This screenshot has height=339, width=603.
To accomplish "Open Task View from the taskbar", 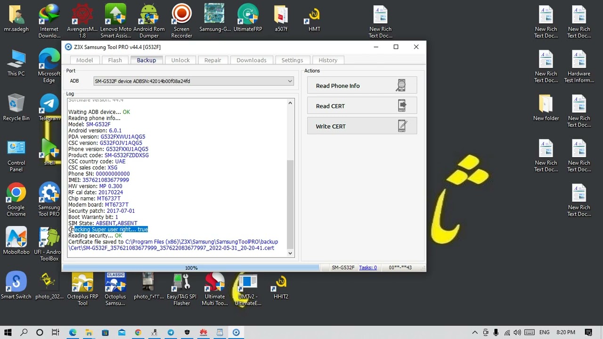I will click(56, 332).
